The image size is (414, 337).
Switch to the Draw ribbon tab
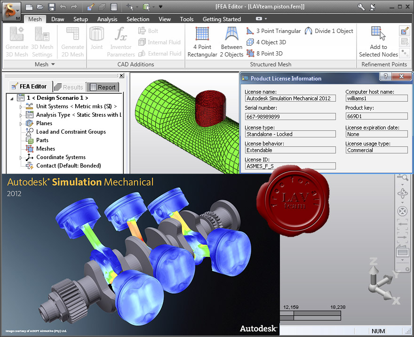(58, 19)
